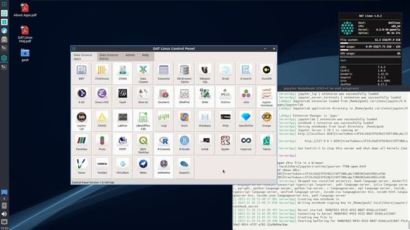Image resolution: width=410 pixels, height=230 pixels.
Task: Open the Pluto app tile
Action: [102, 144]
